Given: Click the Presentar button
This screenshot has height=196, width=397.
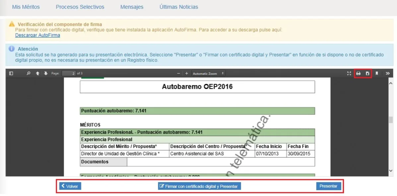Looking at the screenshot, I should point(328,186).
